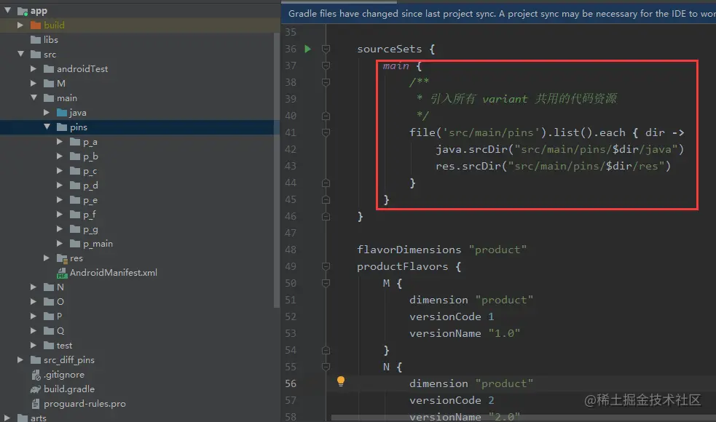This screenshot has height=422, width=716.
Task: Click the pins folder icon
Action: click(x=62, y=127)
